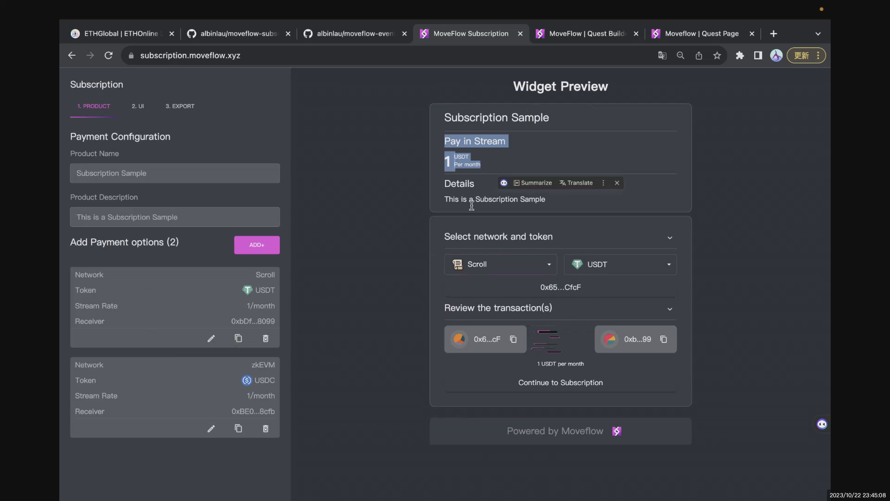The image size is (890, 501).
Task: Click the assistant icon in the selection popup
Action: click(504, 183)
